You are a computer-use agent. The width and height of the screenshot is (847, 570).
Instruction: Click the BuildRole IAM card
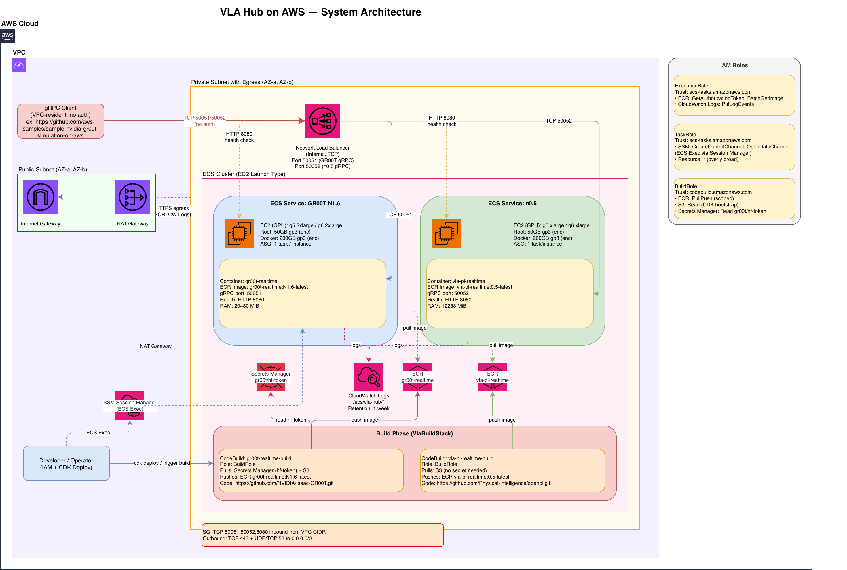point(734,198)
